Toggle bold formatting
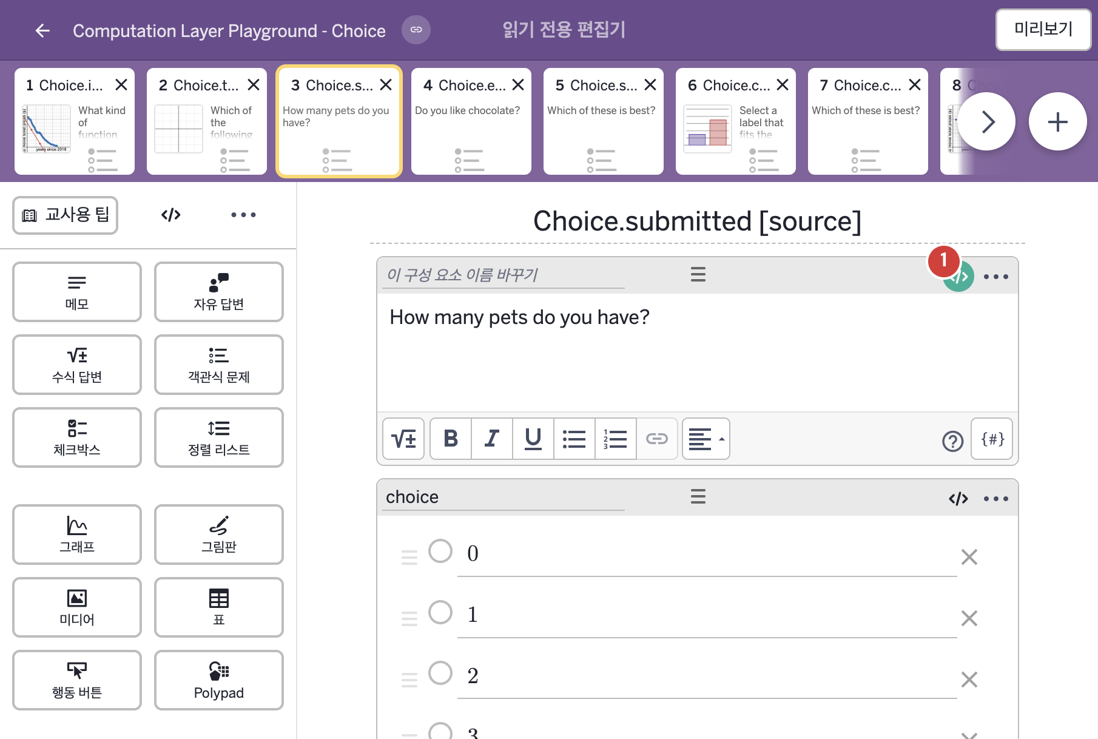Screen dimensions: 1098x739 (x=451, y=439)
